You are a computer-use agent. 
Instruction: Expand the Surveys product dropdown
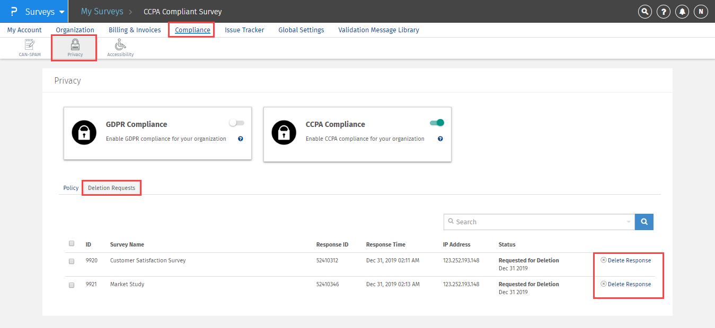click(x=62, y=12)
